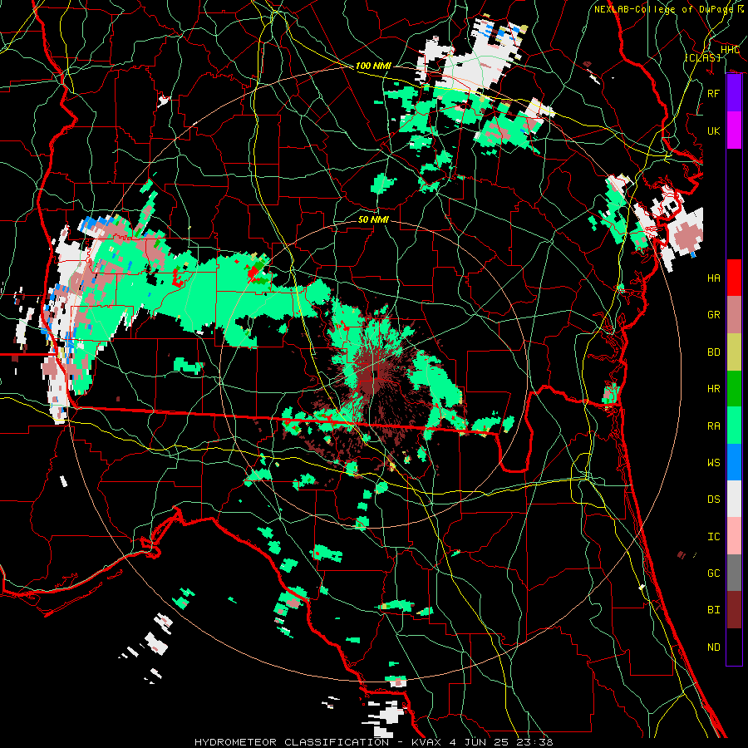
Task: Click the IC light pink legend swatch
Action: point(734,536)
